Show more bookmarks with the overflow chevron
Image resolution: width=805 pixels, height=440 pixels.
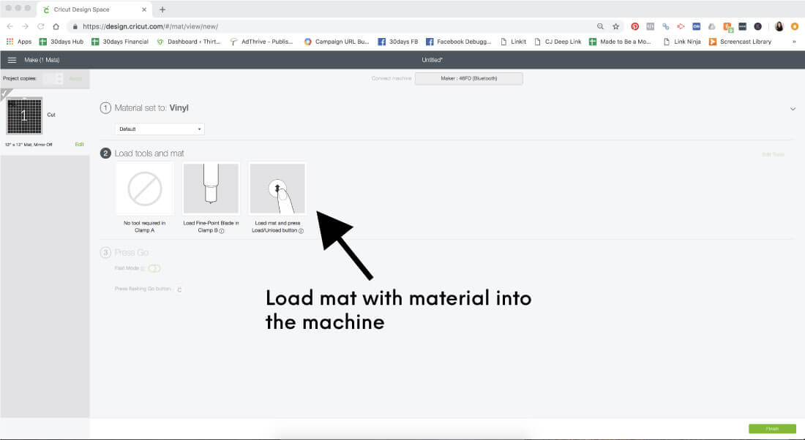794,42
